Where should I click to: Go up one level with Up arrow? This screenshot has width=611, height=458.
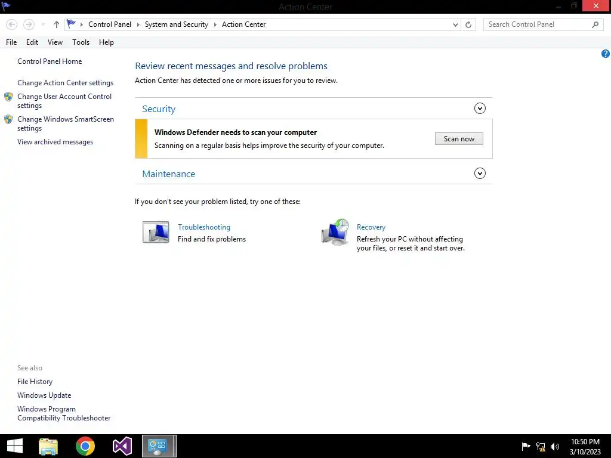[57, 24]
